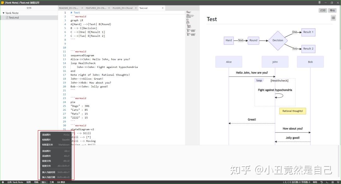The height and width of the screenshot is (184, 341).
Task: Click the Decision node in flowchart
Action: pyautogui.click(x=278, y=40)
